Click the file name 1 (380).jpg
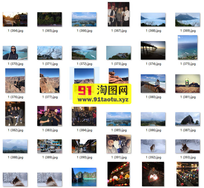 coord(153,97)
